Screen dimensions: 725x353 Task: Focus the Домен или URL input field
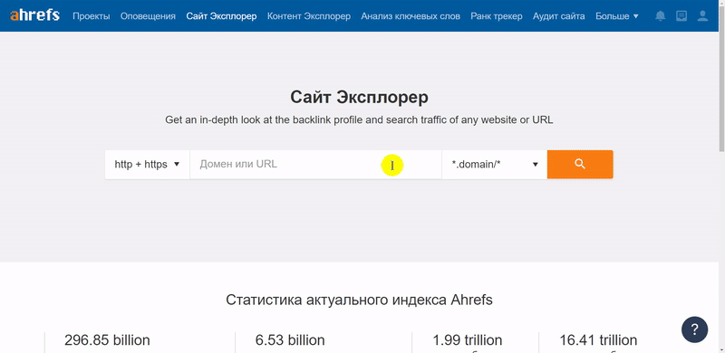[x=315, y=164]
